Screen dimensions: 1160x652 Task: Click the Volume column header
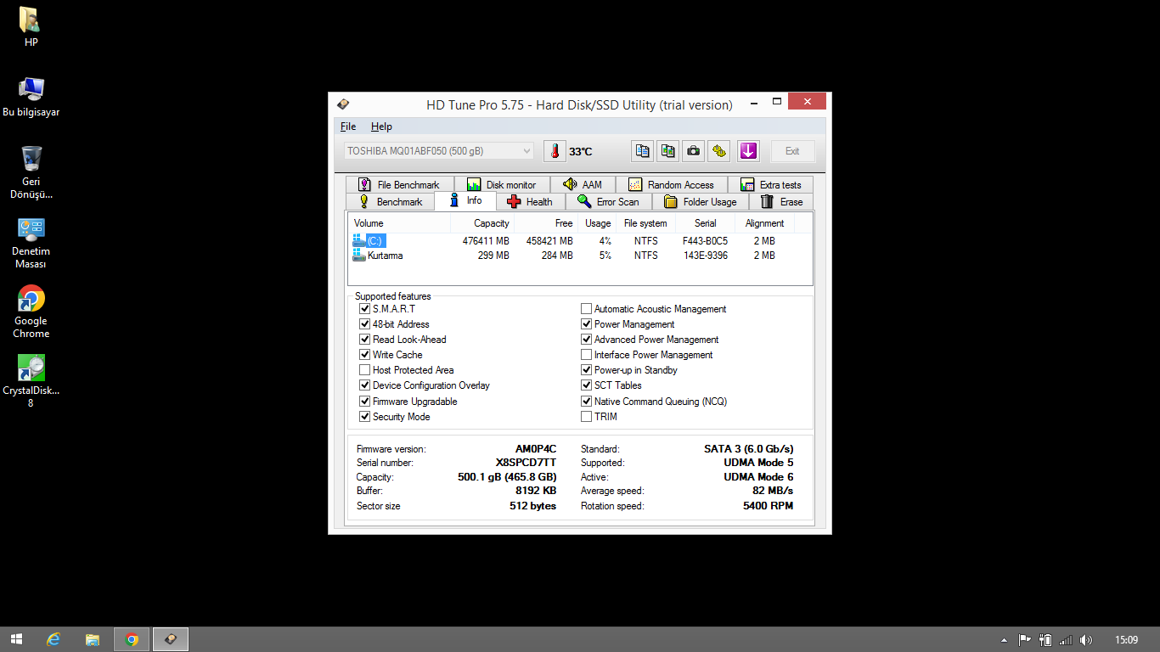point(399,223)
